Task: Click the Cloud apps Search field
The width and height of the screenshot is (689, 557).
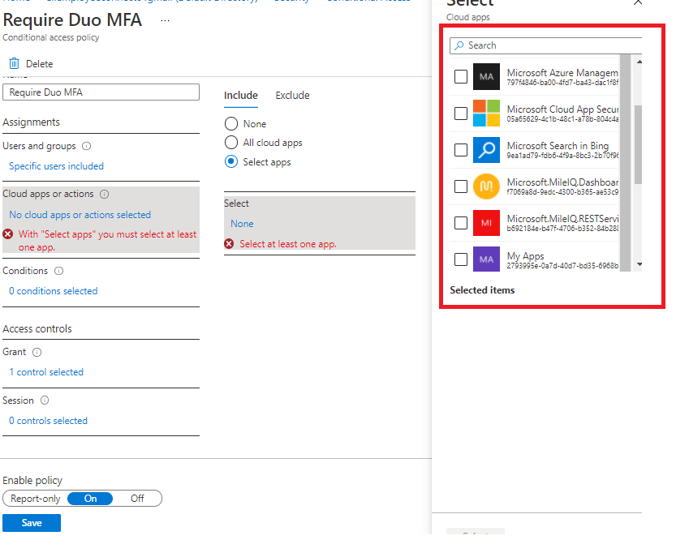Action: click(x=545, y=45)
